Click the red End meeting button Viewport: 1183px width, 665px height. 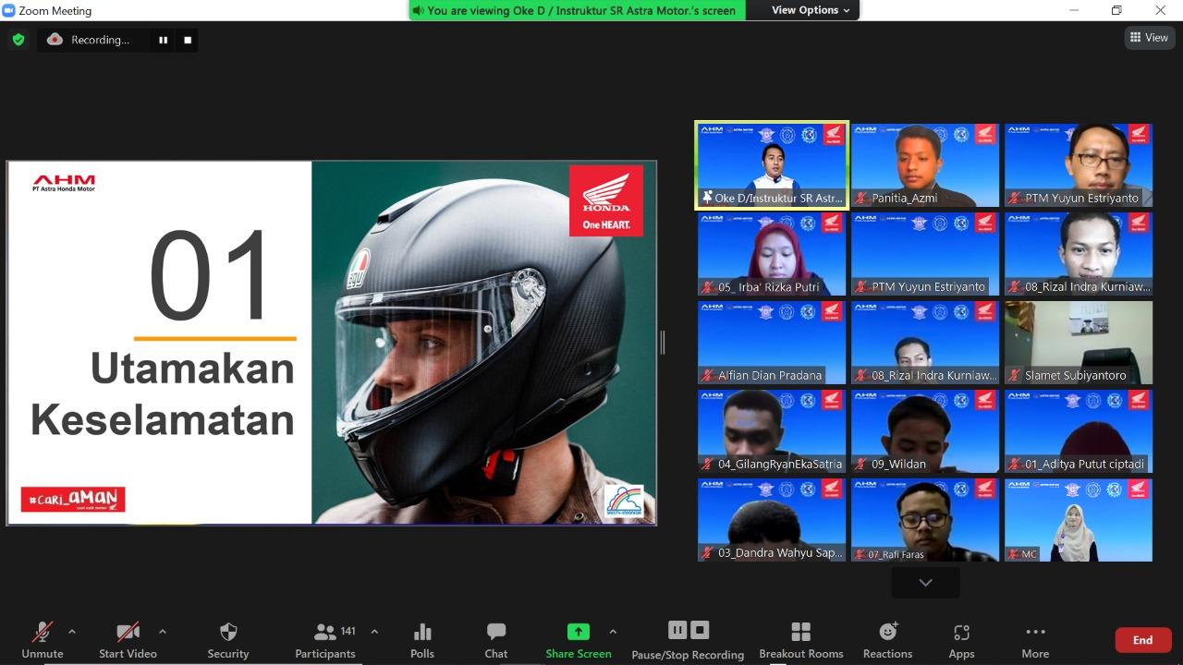pos(1142,640)
